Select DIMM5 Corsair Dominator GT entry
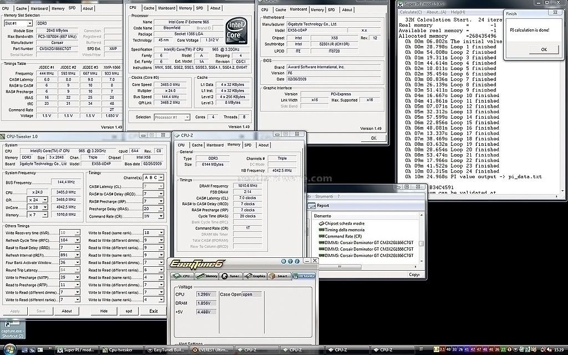Image resolution: width=568 pixels, height=355 pixels. [366, 255]
